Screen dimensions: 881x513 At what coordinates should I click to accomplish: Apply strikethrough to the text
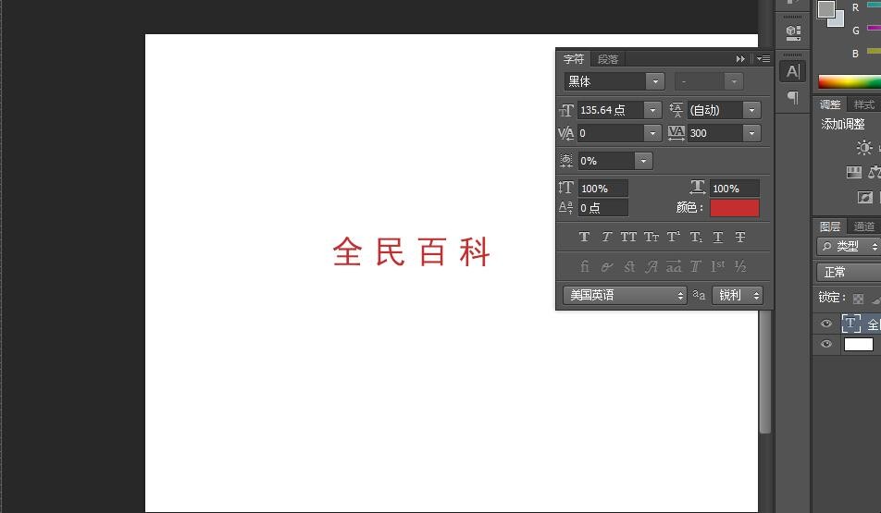(740, 238)
